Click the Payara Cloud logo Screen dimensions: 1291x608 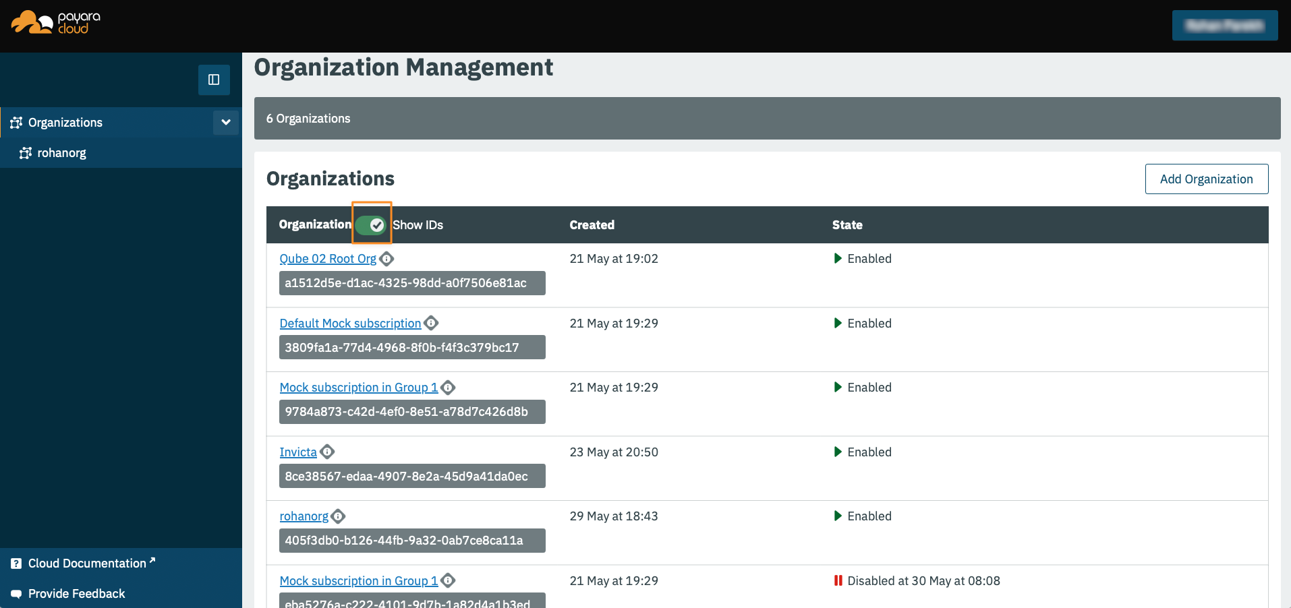54,25
